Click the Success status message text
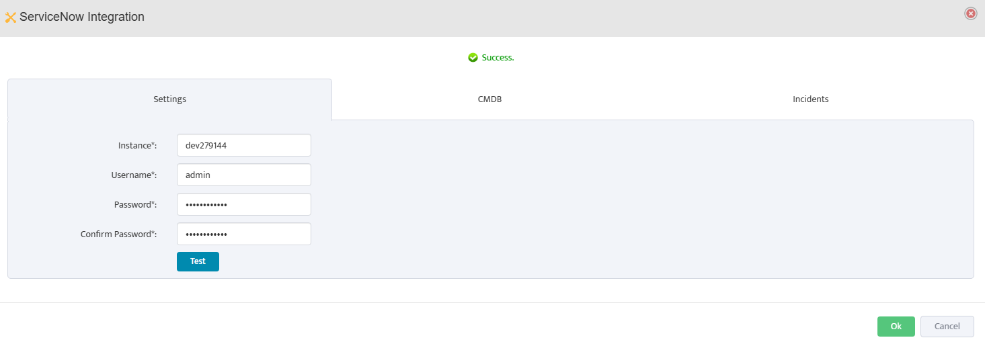 point(498,58)
